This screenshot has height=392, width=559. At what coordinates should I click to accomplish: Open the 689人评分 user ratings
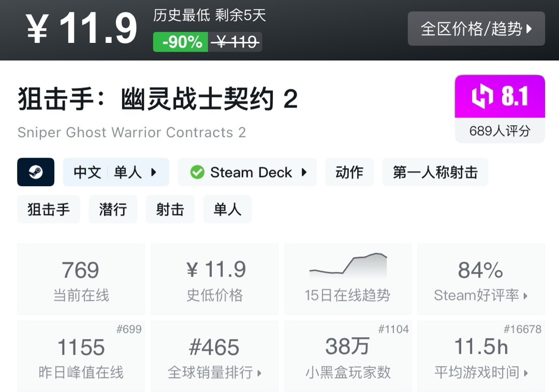[x=499, y=131]
